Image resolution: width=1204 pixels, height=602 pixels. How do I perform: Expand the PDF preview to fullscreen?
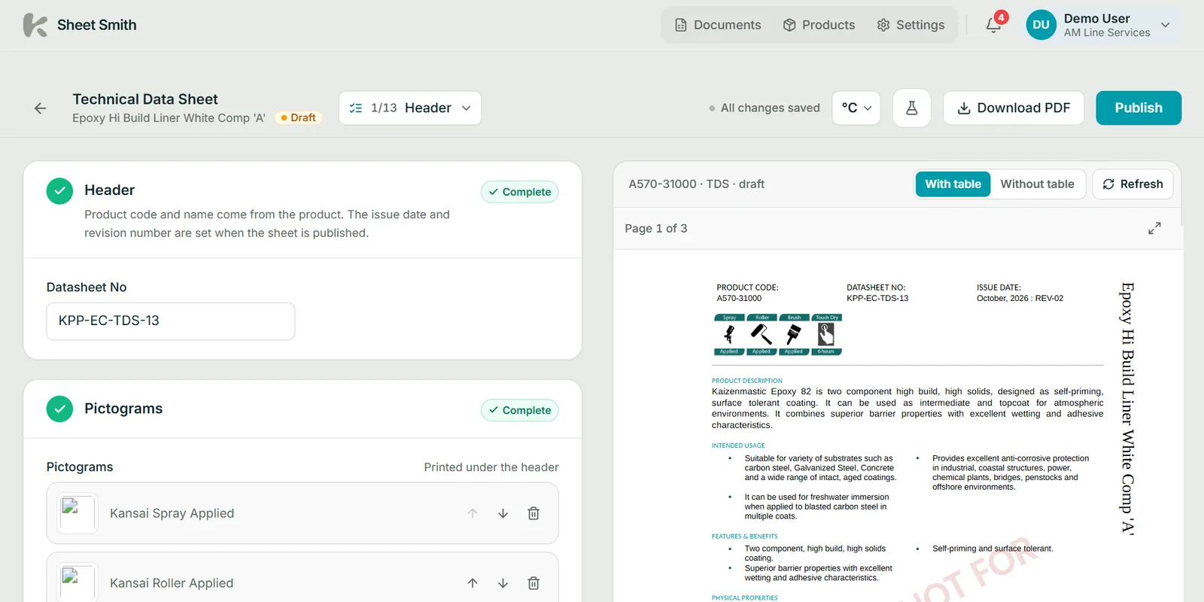[x=1154, y=228]
